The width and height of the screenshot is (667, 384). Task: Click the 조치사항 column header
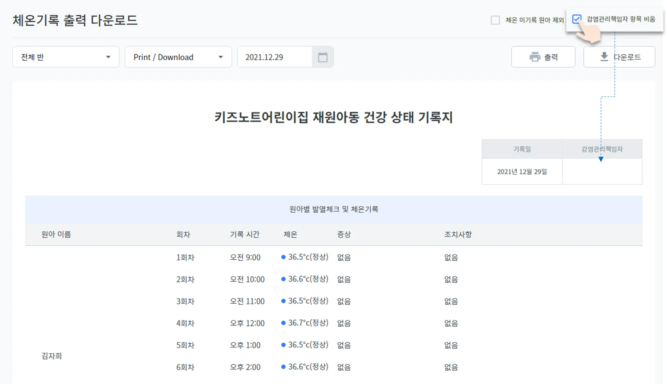click(458, 234)
